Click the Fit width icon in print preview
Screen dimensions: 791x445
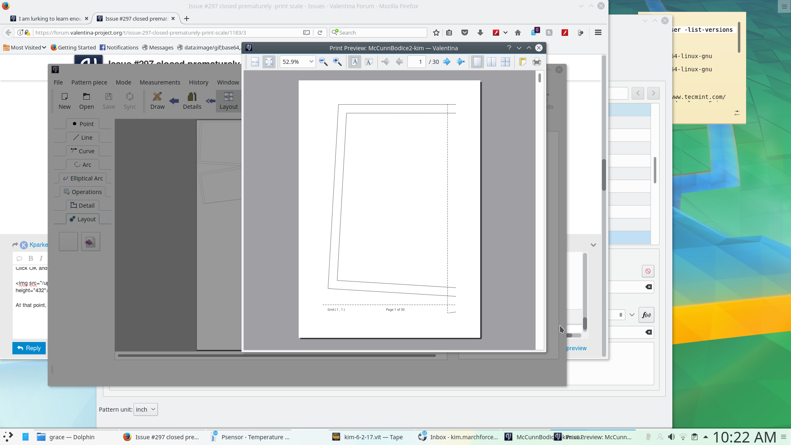255,62
